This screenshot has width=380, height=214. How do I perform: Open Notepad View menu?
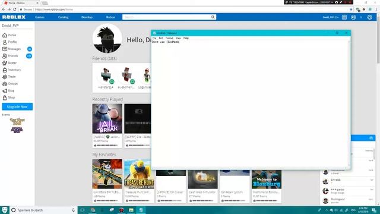pyautogui.click(x=178, y=38)
